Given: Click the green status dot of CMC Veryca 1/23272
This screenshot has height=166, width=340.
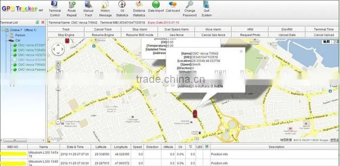Looking at the screenshot, I should [x=15, y=55].
